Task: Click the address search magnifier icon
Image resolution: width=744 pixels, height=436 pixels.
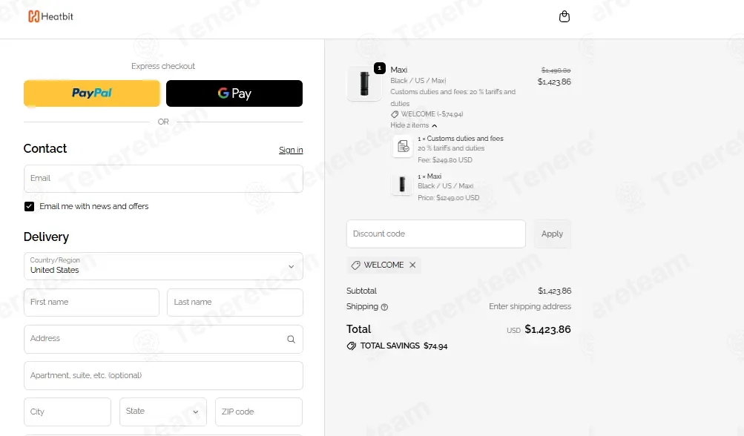Action: coord(291,339)
